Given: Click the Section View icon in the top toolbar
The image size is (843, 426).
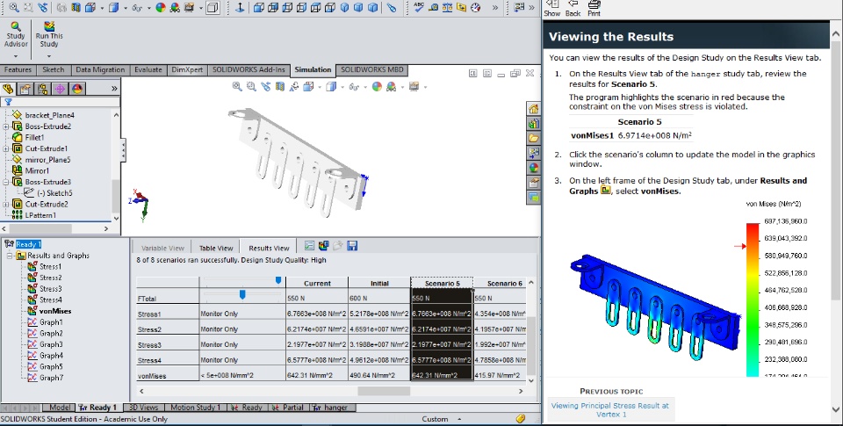Looking at the screenshot, I should pos(76,8).
